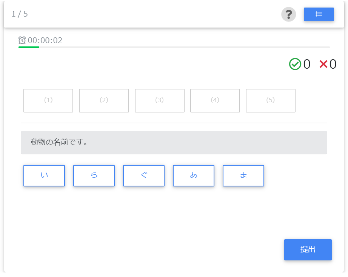Select answer slot (3)
Image resolution: width=348 pixels, height=277 pixels.
tap(160, 100)
